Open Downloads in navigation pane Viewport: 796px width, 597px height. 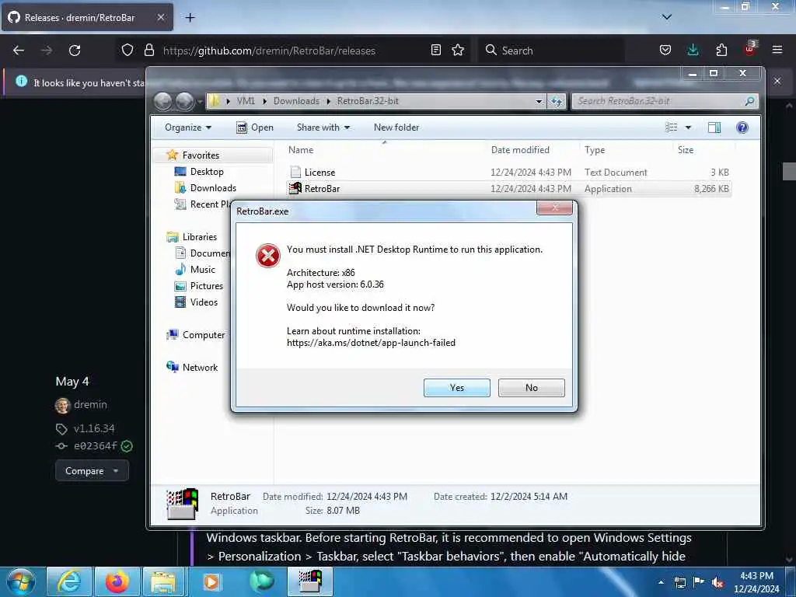pos(213,188)
